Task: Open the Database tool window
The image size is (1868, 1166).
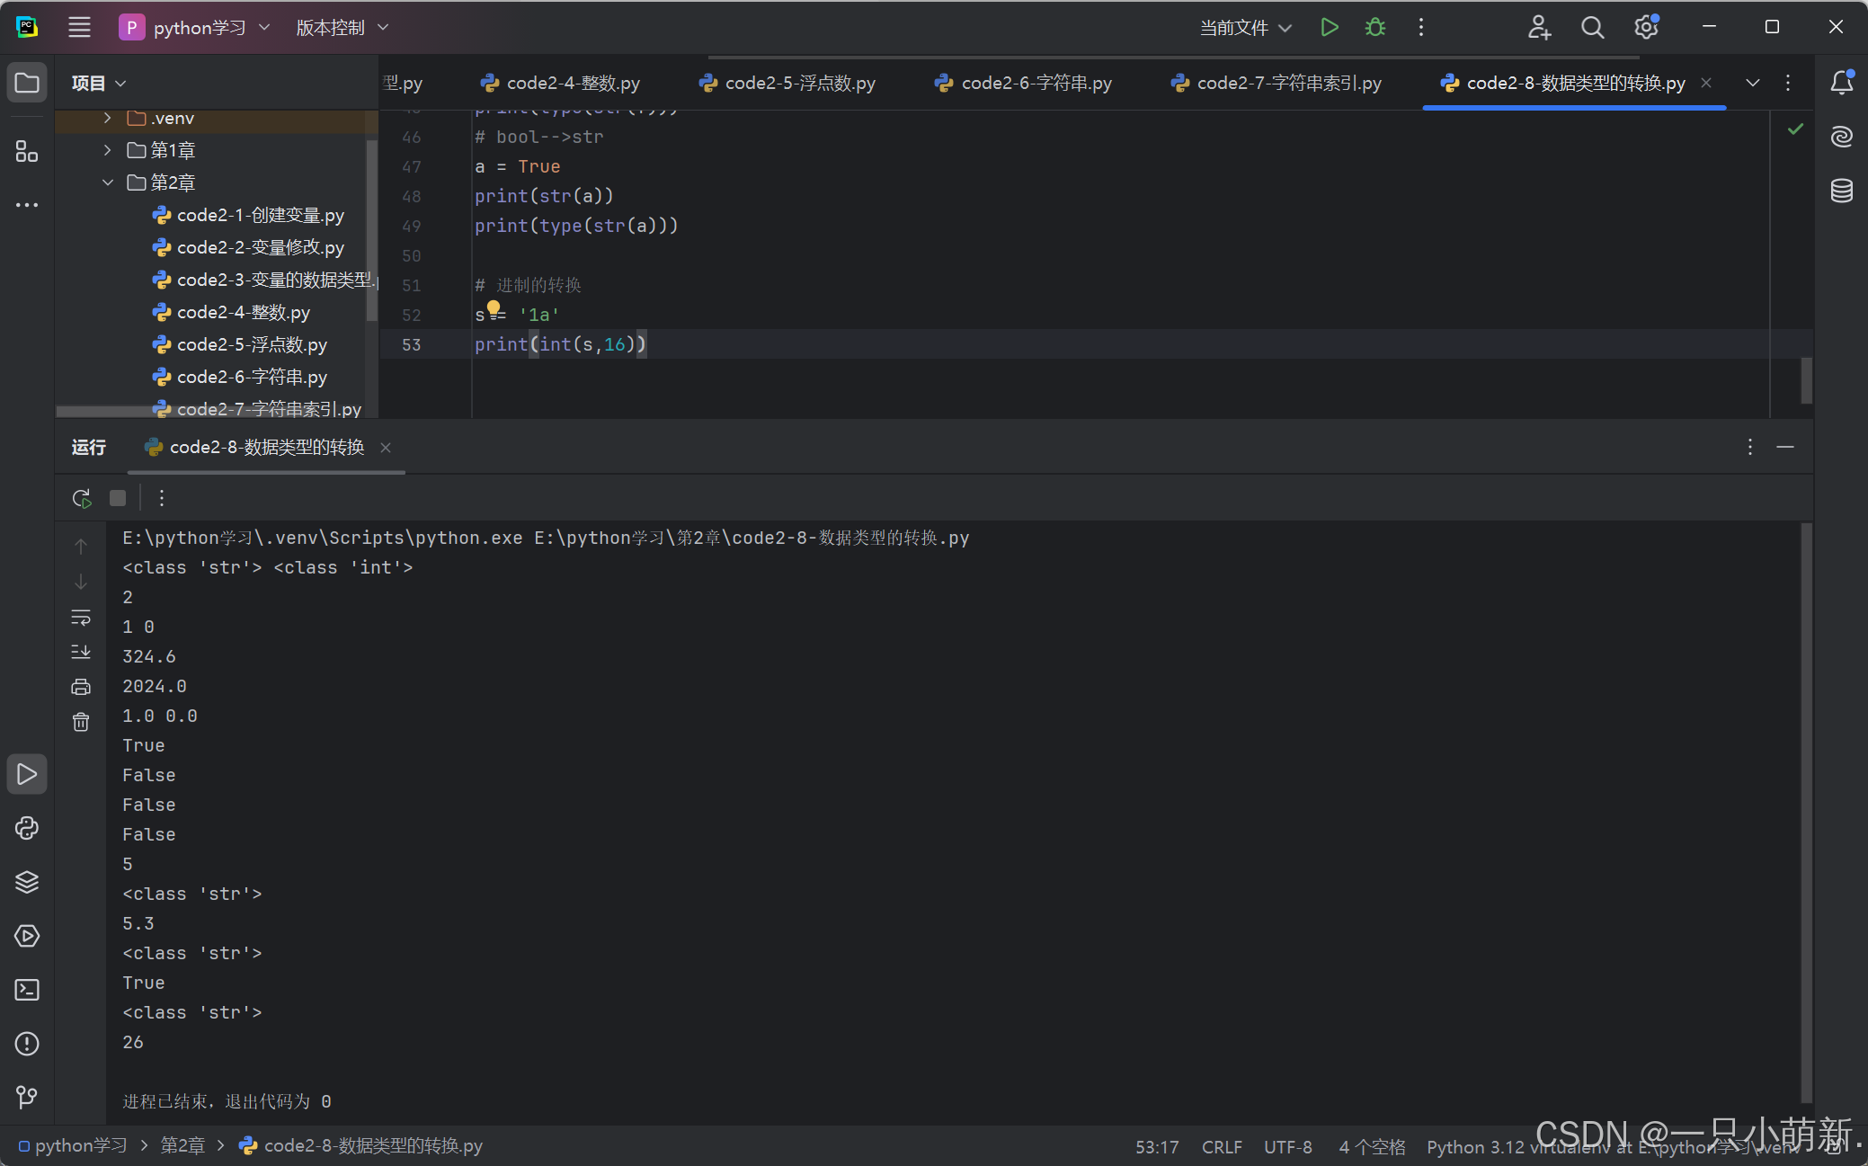Action: pyautogui.click(x=1841, y=191)
